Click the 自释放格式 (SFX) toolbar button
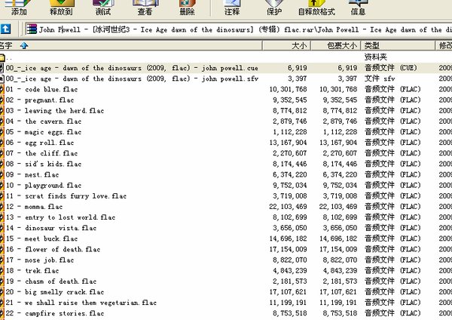This screenshot has width=452, height=320. [x=316, y=8]
